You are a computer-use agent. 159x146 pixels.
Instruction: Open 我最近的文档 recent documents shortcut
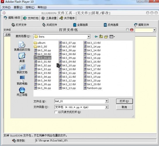coord(22,46)
